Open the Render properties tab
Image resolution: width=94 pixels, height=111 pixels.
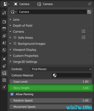point(4,22)
